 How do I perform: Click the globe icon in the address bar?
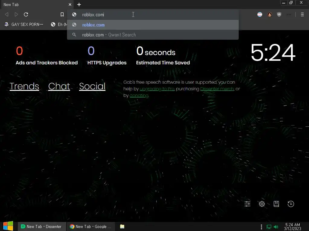point(74,14)
